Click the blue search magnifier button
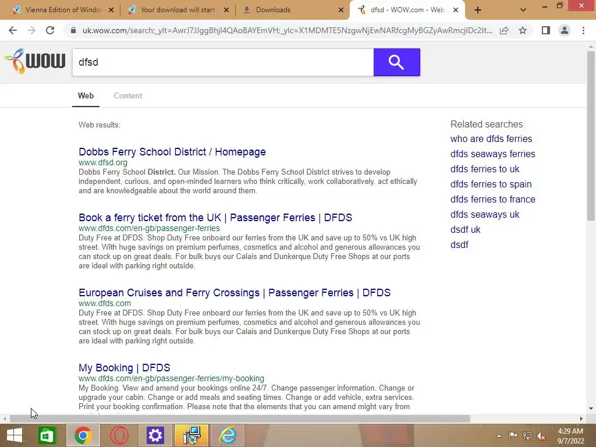 point(396,62)
